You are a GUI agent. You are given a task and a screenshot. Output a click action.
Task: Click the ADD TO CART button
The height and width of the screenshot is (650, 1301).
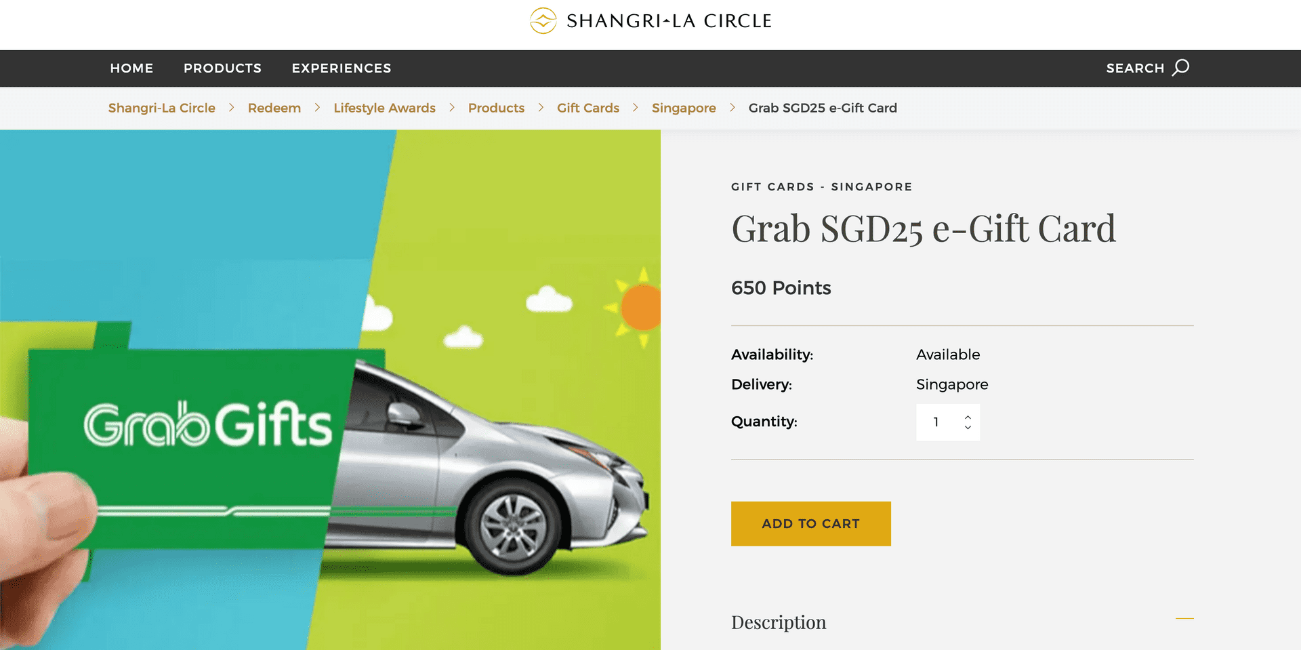click(811, 524)
